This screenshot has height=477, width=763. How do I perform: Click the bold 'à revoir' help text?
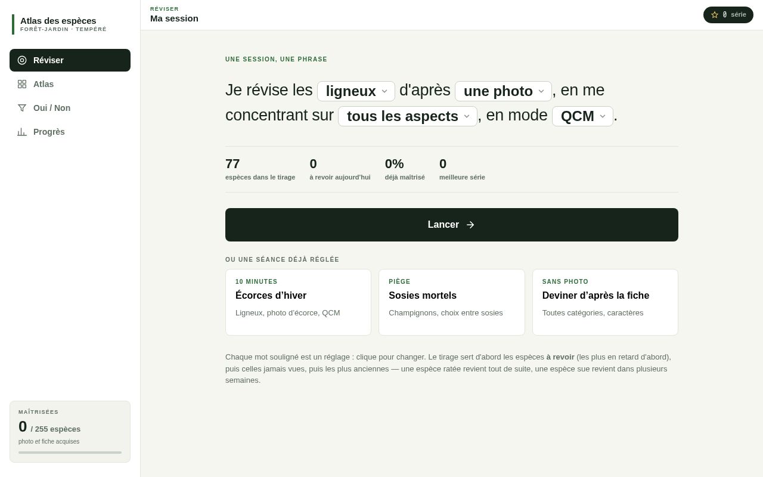coord(560,357)
